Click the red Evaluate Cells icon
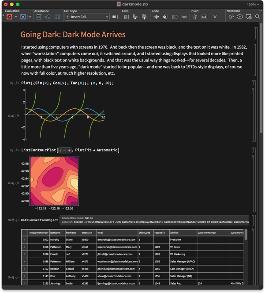Viewport: 265px width, 293px height. (9, 17)
